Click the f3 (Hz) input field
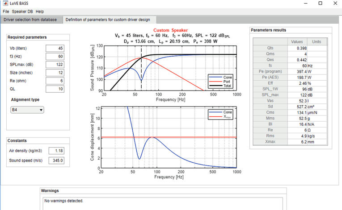This screenshot has height=210, width=342. [x=55, y=56]
